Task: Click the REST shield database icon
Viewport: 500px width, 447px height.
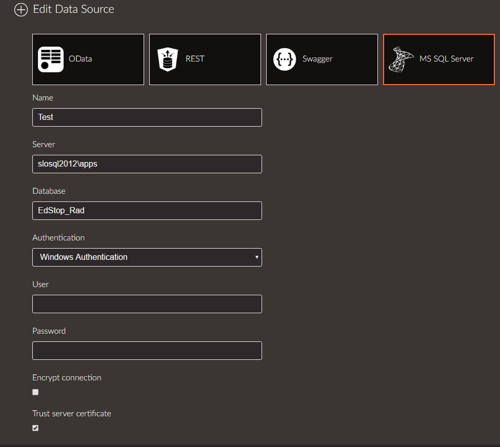Action: coord(168,59)
